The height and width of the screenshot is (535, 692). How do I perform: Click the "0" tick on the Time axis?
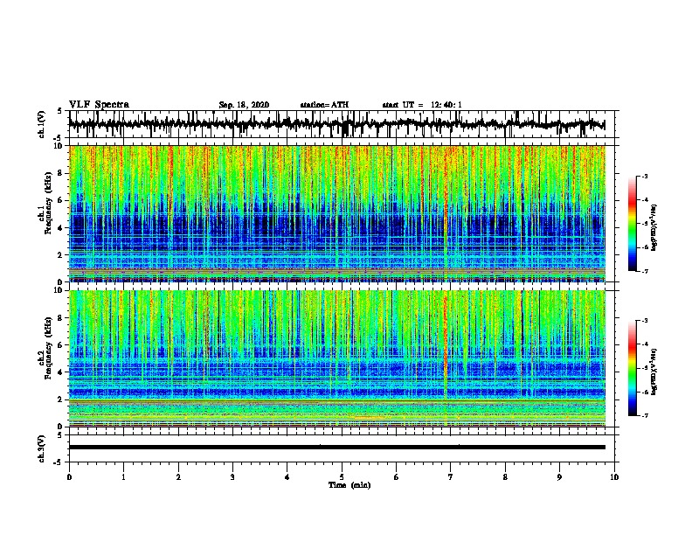click(x=69, y=477)
